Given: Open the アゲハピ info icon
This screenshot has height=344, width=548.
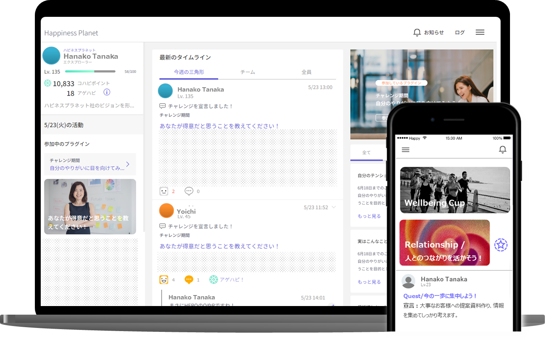Looking at the screenshot, I should coord(107,92).
